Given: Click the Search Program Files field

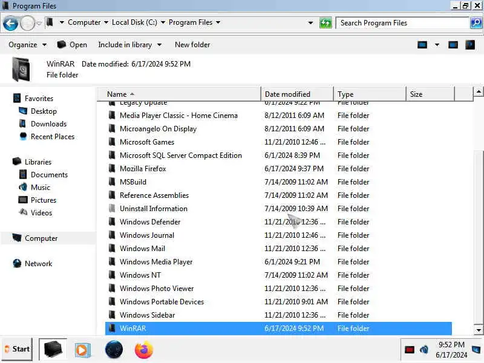Looking at the screenshot, I should coord(403,23).
